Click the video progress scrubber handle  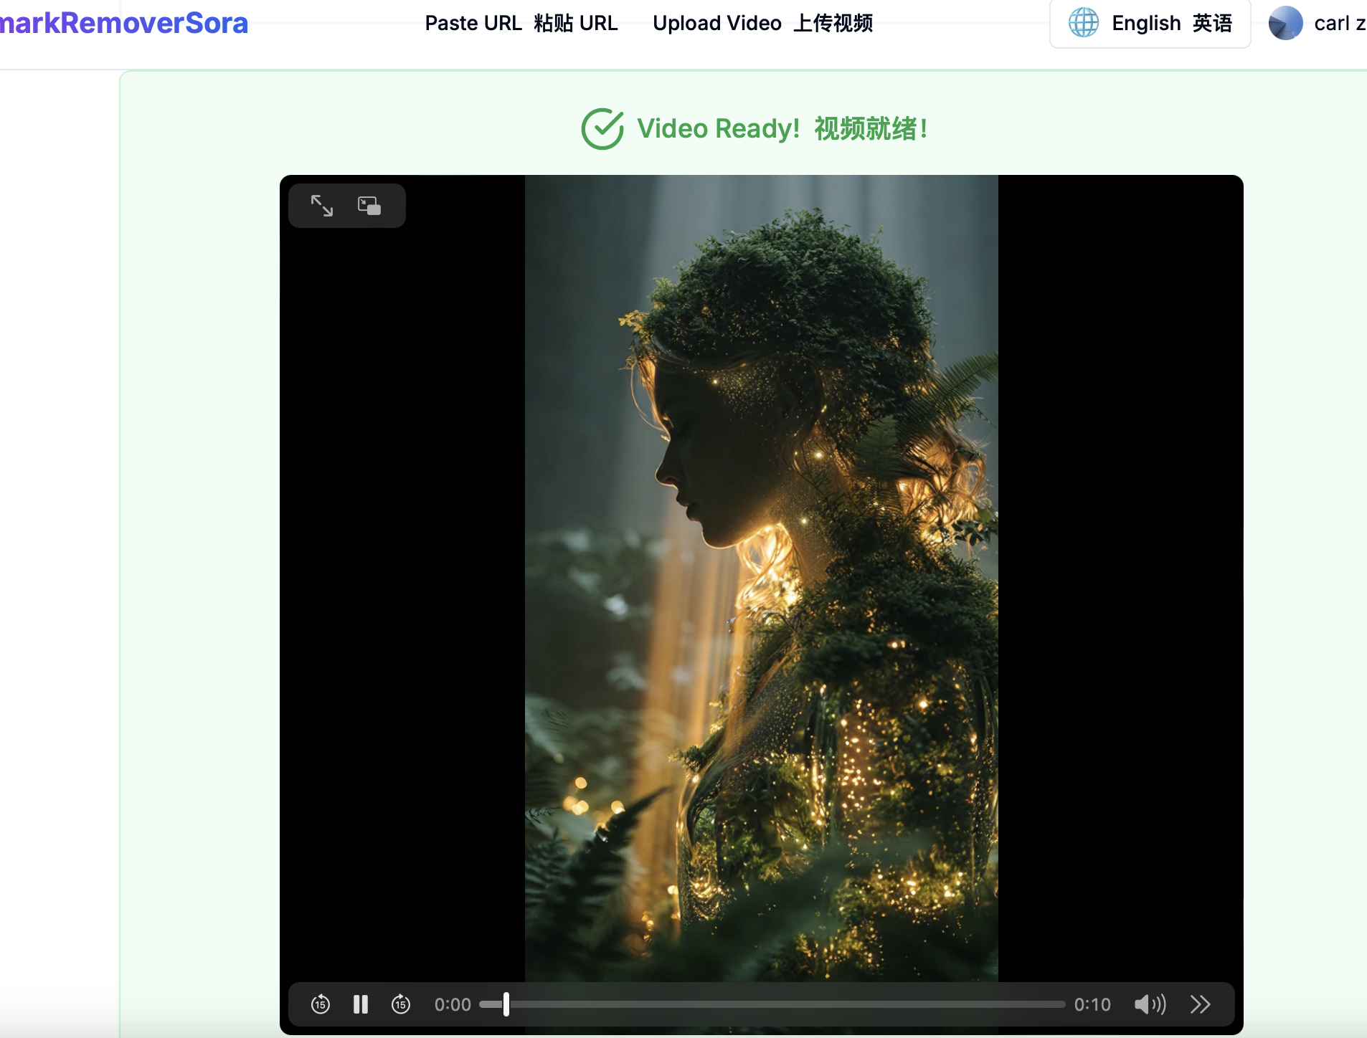coord(506,1004)
